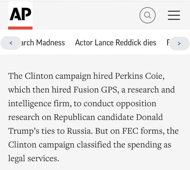190x170 pixels.
Task: Open the March Madness topic
Action: pos(42,43)
